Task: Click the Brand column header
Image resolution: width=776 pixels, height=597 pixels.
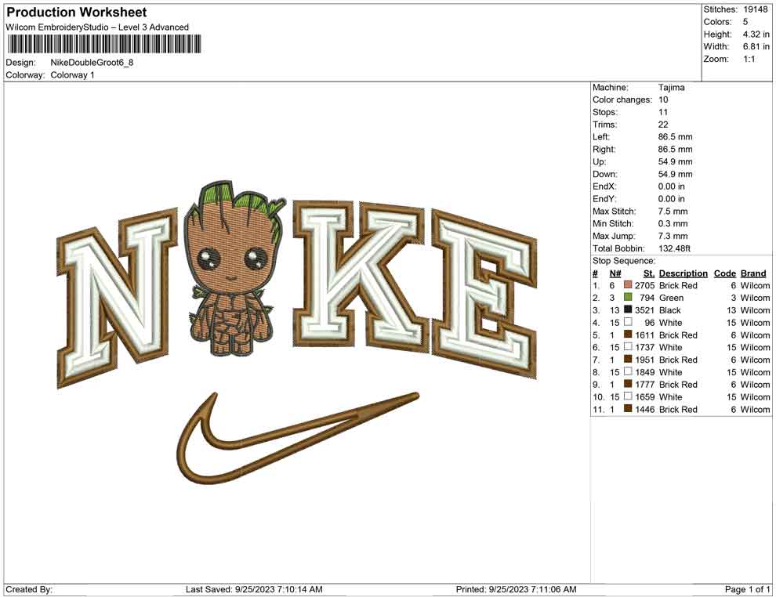Action: tap(753, 273)
